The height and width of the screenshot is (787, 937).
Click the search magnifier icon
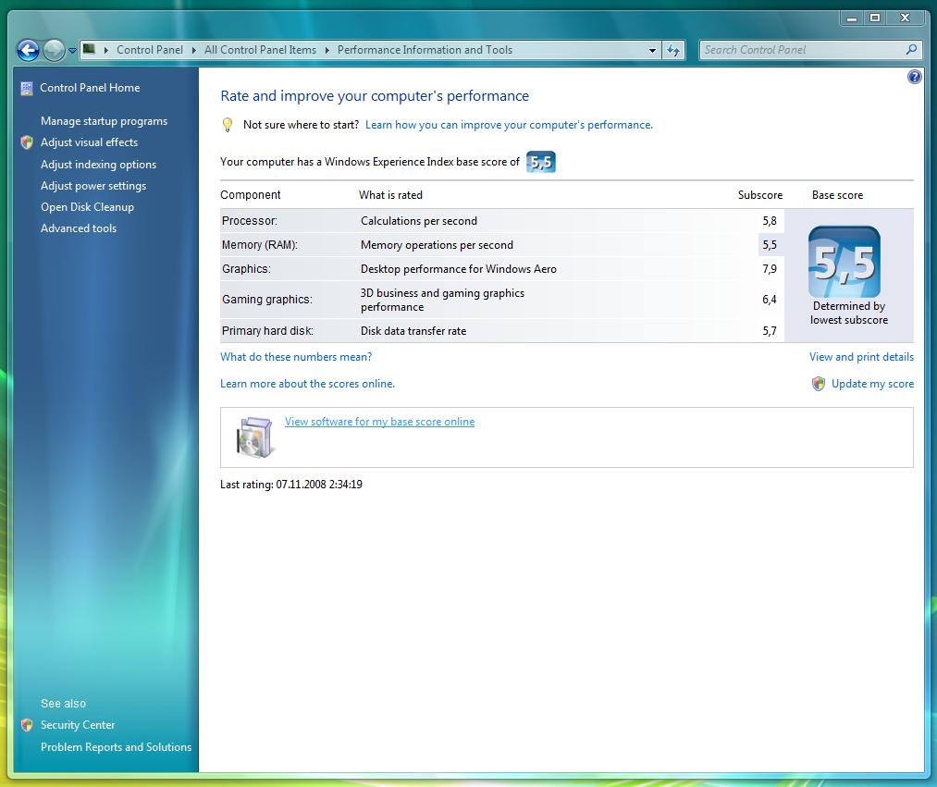[911, 50]
